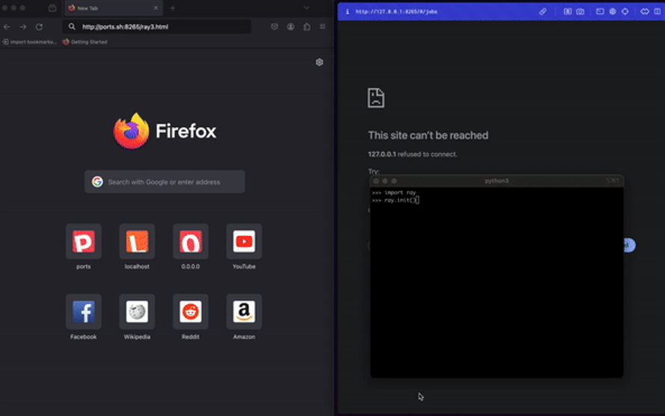
Task: Click the info icon in blue address bar
Action: coord(347,11)
